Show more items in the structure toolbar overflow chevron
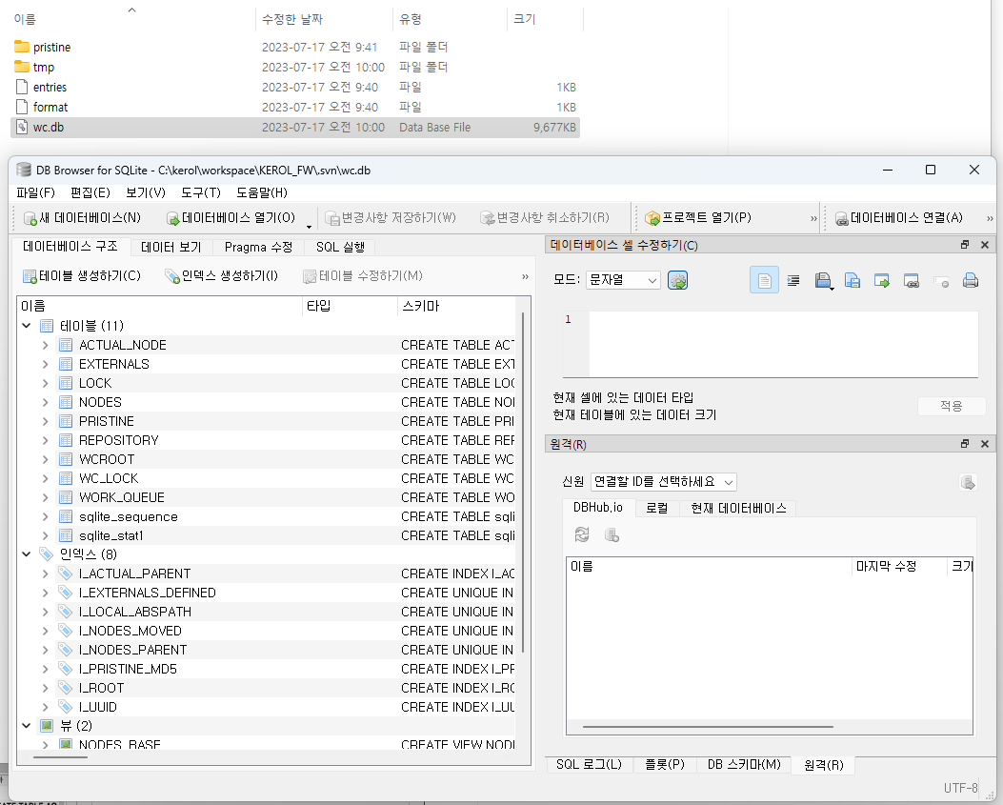This screenshot has width=1003, height=805. [525, 276]
